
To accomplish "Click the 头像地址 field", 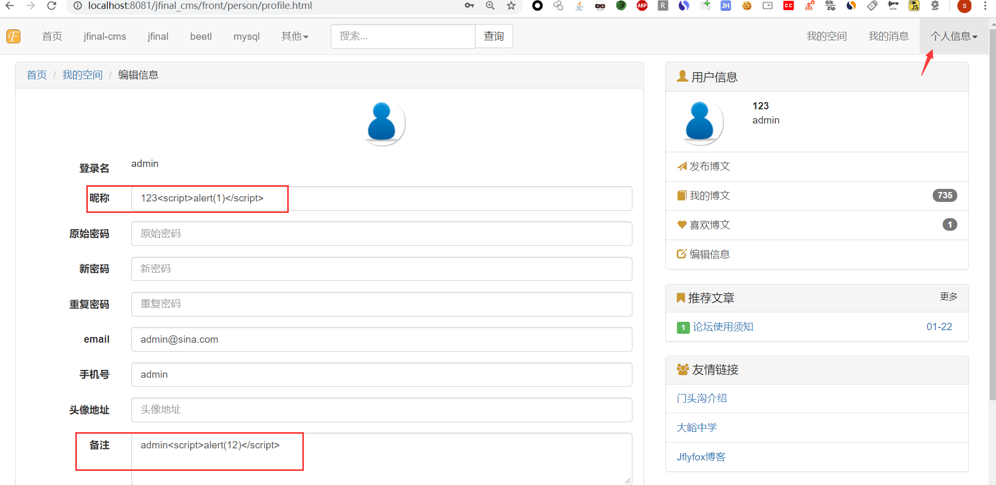I will pos(381,410).
